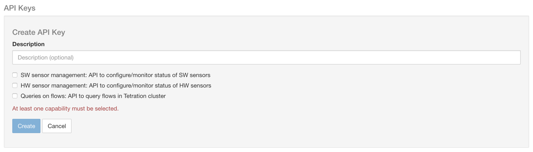This screenshot has width=533, height=152.
Task: Click 'API to query flows in Tetration cluster' text
Action: coord(117,96)
